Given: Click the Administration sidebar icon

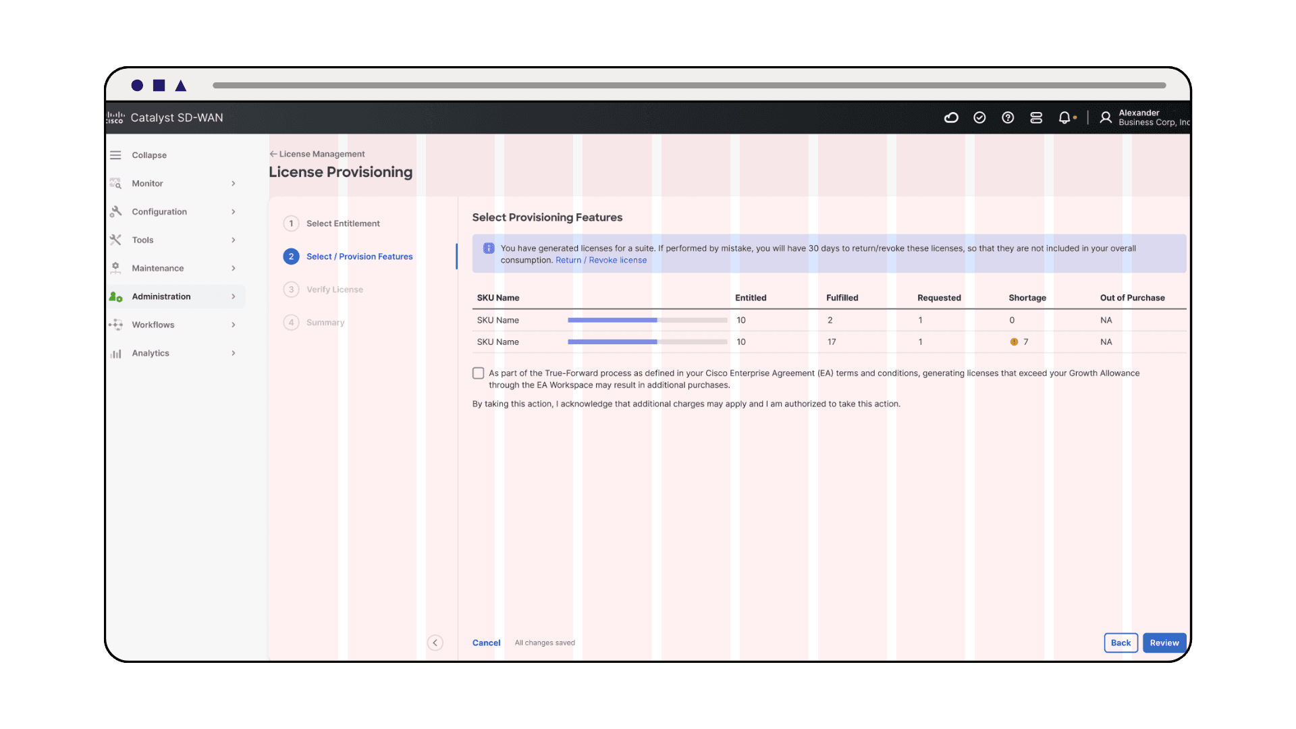Looking at the screenshot, I should click(115, 297).
